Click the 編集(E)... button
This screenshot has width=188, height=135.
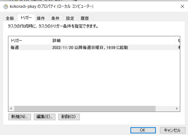[x=45, y=117]
